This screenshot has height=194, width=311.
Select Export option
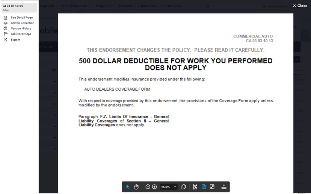(x=15, y=40)
